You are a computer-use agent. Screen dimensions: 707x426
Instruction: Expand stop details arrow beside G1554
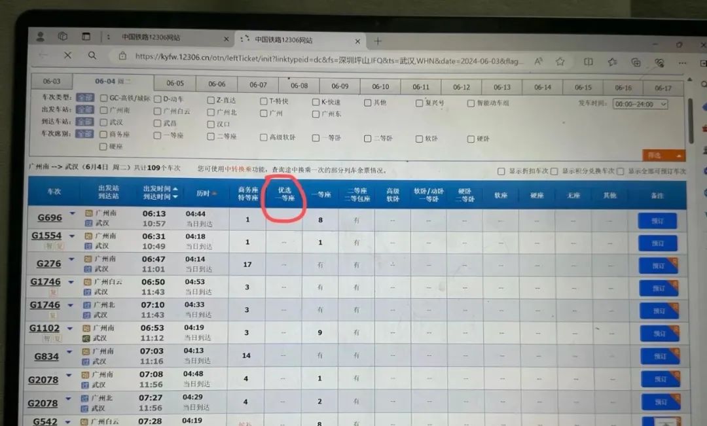(72, 236)
